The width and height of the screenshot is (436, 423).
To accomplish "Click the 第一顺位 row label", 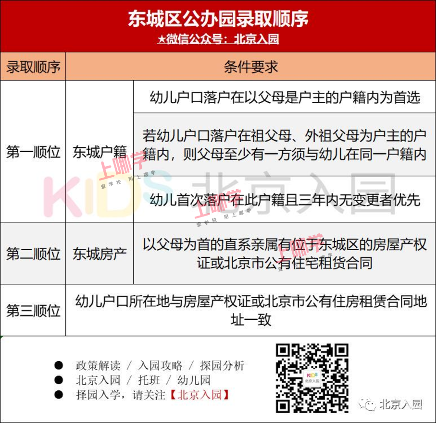I will point(33,152).
